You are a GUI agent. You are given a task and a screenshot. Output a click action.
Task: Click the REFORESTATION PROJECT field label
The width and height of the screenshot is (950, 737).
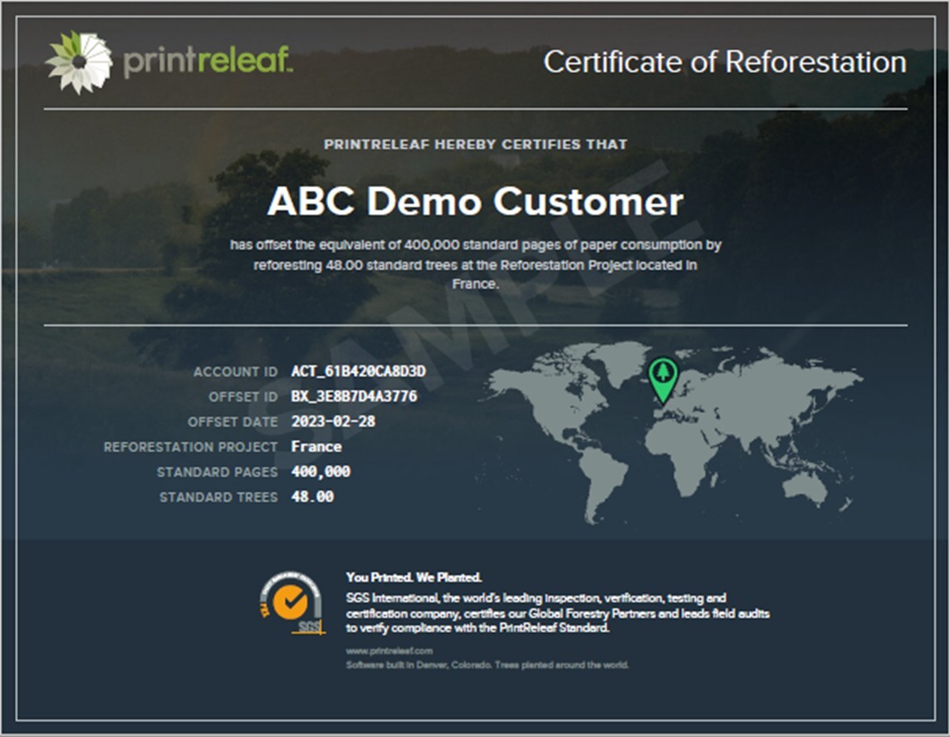[190, 447]
